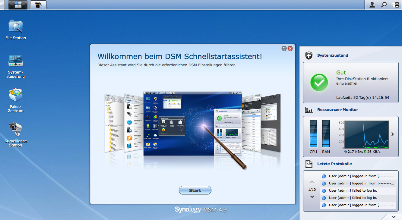
Task: Collapse widget panel with bottom chevron
Action: point(393,217)
